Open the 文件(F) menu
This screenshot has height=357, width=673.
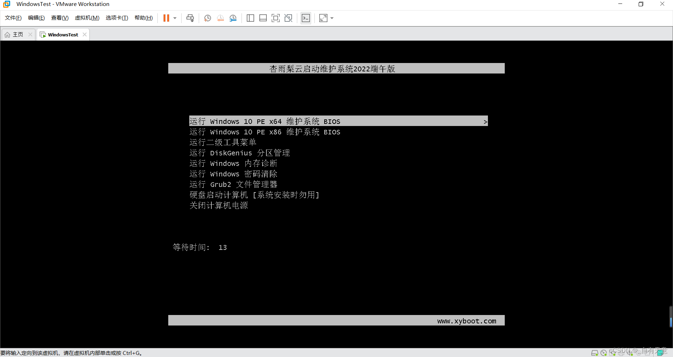pos(13,18)
